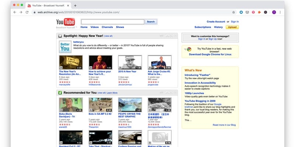Click the YouTube logo
Screen dimensions: 295x147
(x=66, y=22)
